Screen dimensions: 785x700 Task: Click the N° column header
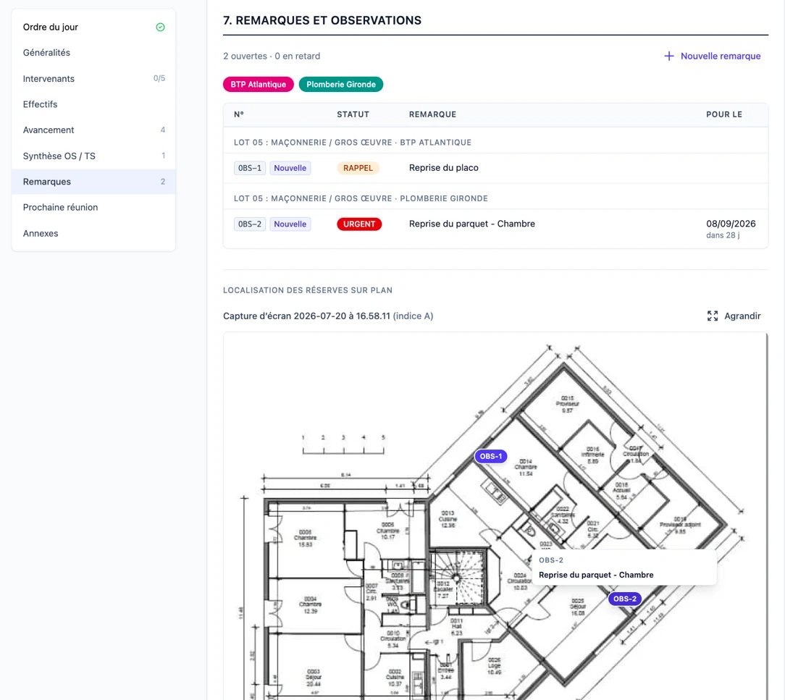point(239,114)
